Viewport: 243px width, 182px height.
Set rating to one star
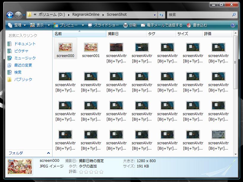click(81, 172)
